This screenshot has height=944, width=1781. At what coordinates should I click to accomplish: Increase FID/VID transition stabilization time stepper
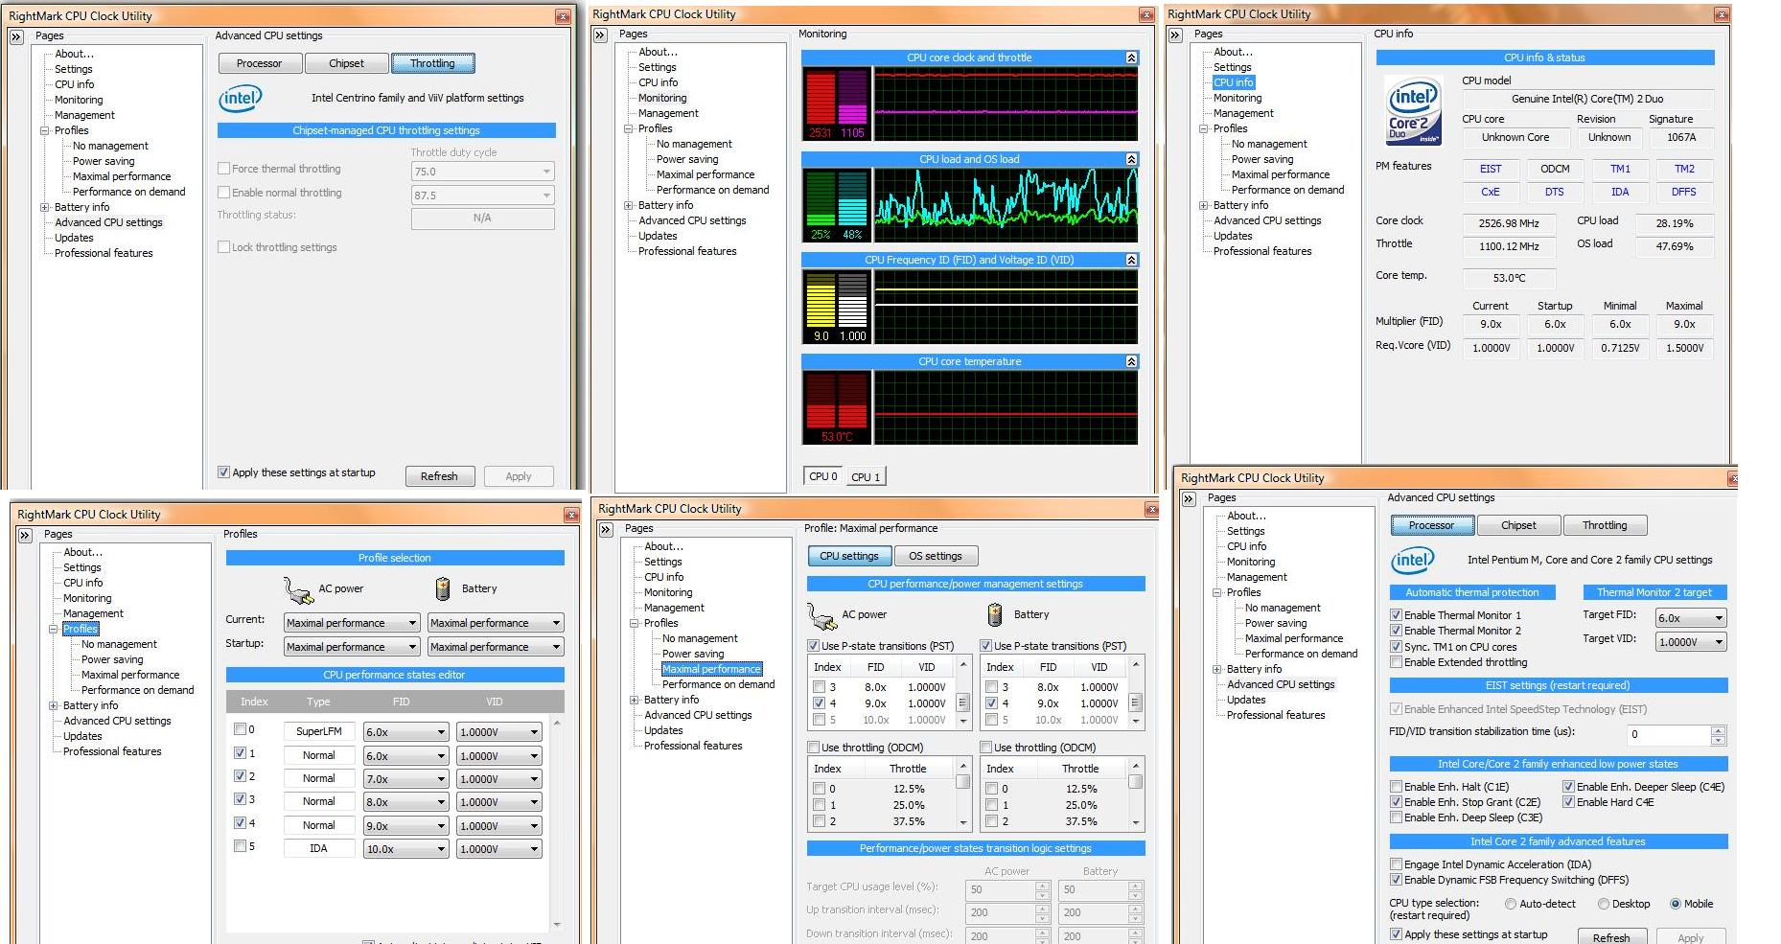pos(1718,730)
